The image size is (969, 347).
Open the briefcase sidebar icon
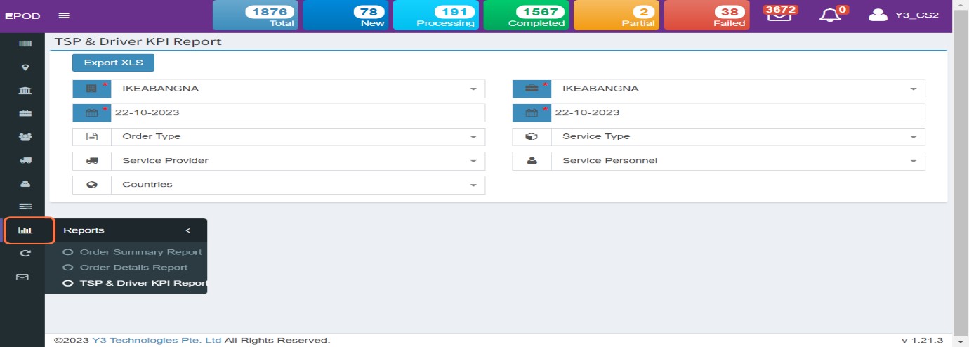(25, 113)
